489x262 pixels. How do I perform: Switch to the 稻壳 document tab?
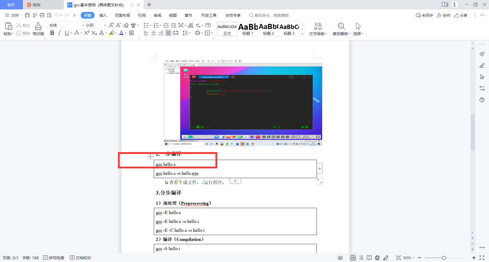click(x=43, y=5)
